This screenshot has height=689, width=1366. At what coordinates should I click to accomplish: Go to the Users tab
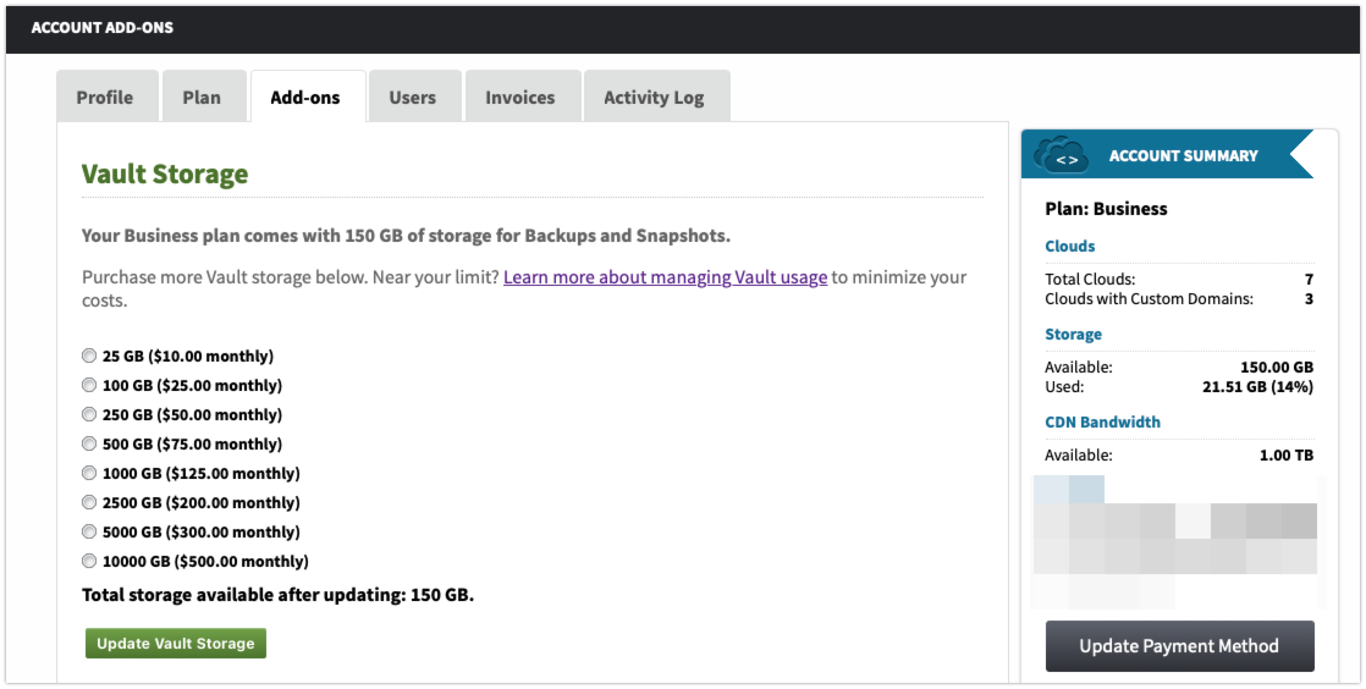pos(414,97)
